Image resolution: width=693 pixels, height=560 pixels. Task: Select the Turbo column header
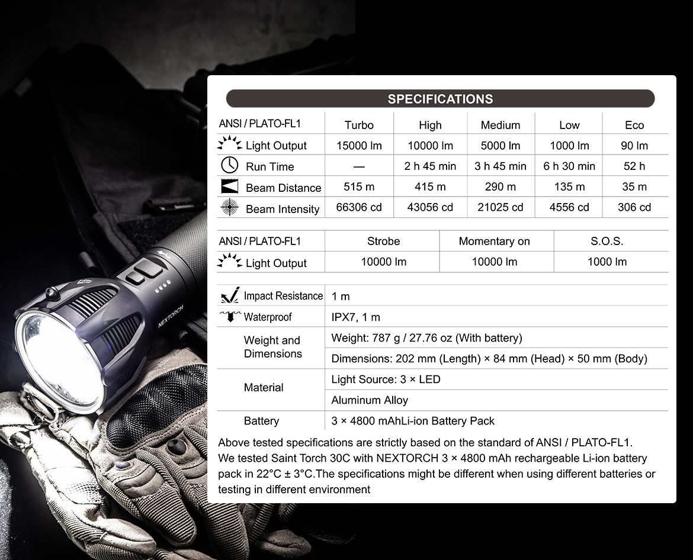coord(359,125)
